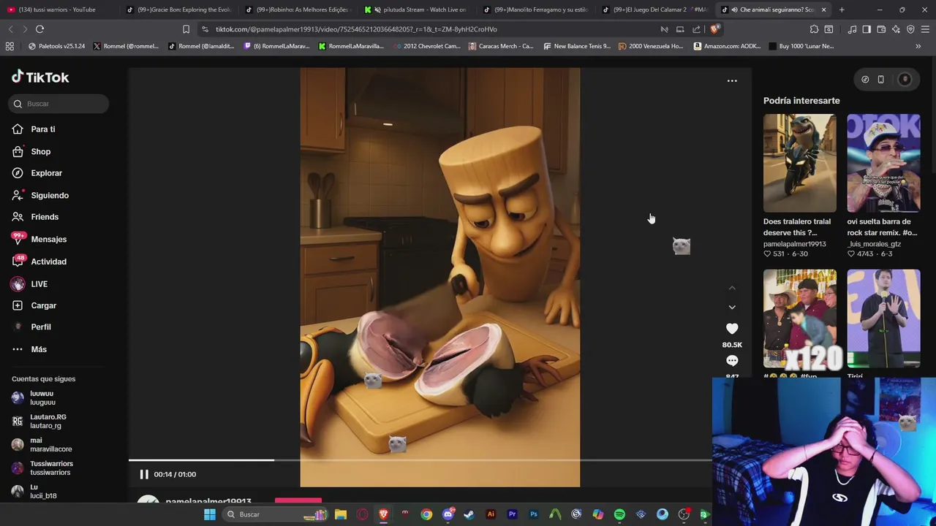The width and height of the screenshot is (936, 526).
Task: Open Spotify from the taskbar
Action: coord(619,514)
